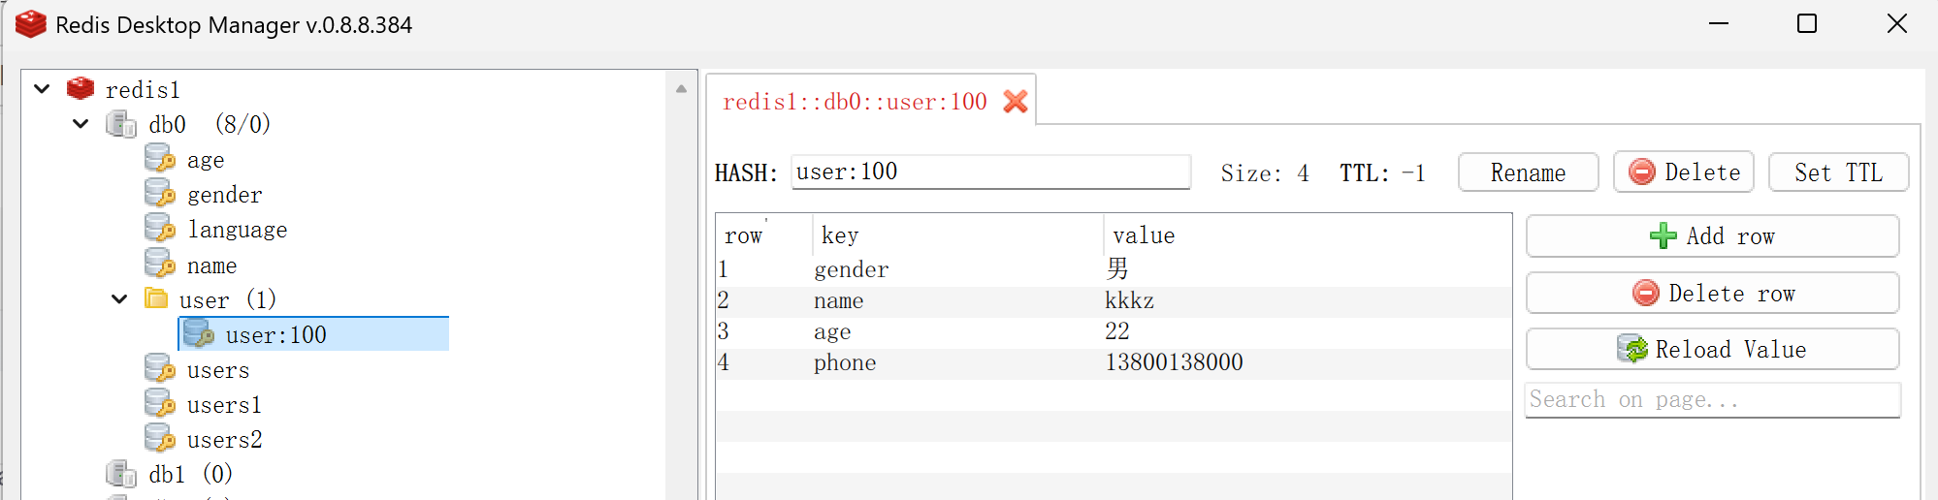Sort by the key column header

[x=957, y=235]
